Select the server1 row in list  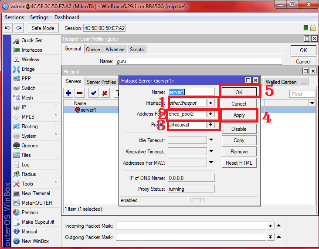(x=91, y=110)
